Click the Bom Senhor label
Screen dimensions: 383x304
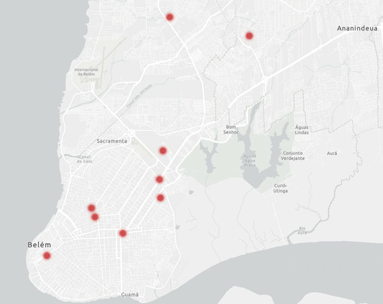(232, 129)
